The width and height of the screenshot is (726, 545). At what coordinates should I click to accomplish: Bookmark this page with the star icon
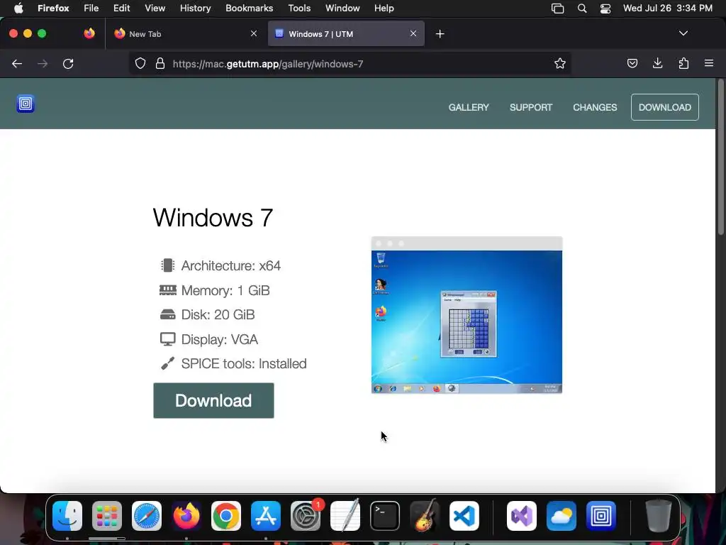560,63
